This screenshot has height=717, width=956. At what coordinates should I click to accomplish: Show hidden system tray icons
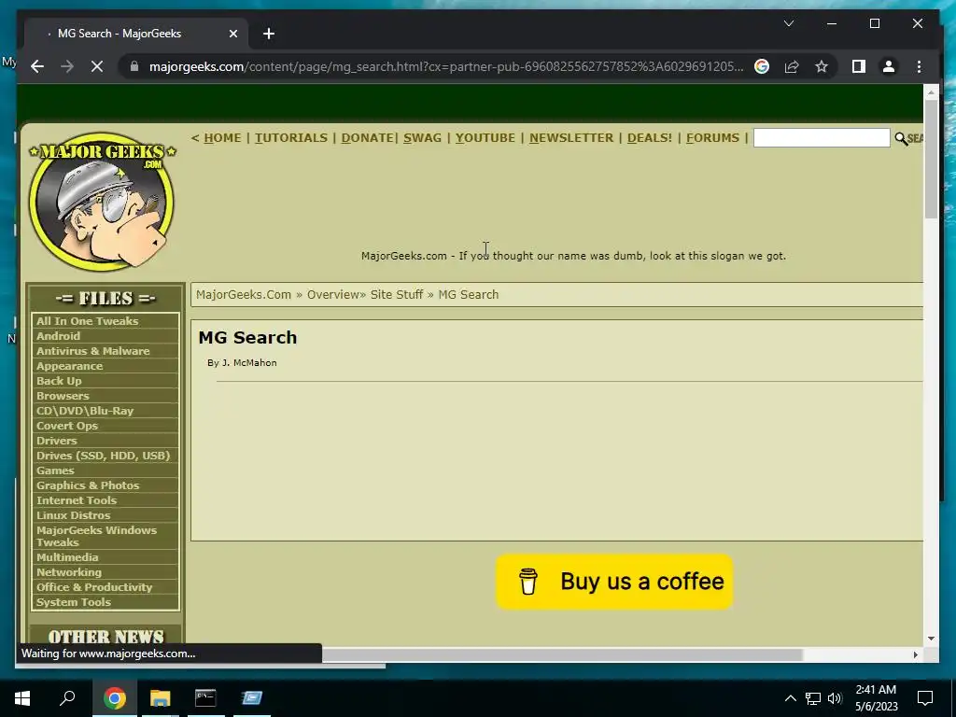click(x=790, y=698)
